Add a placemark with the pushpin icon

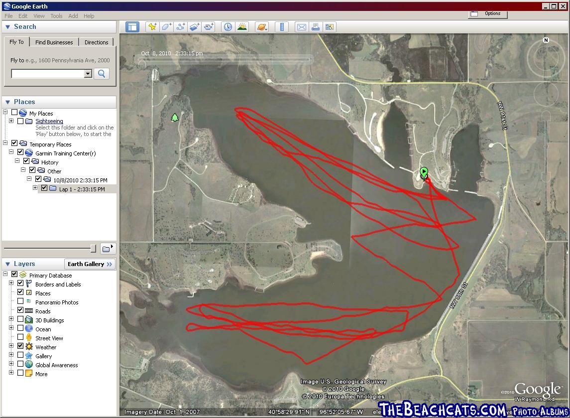tap(152, 27)
